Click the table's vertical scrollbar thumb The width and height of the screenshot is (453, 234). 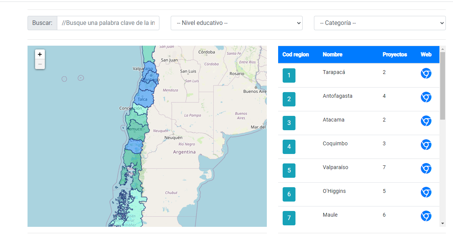tap(442, 86)
